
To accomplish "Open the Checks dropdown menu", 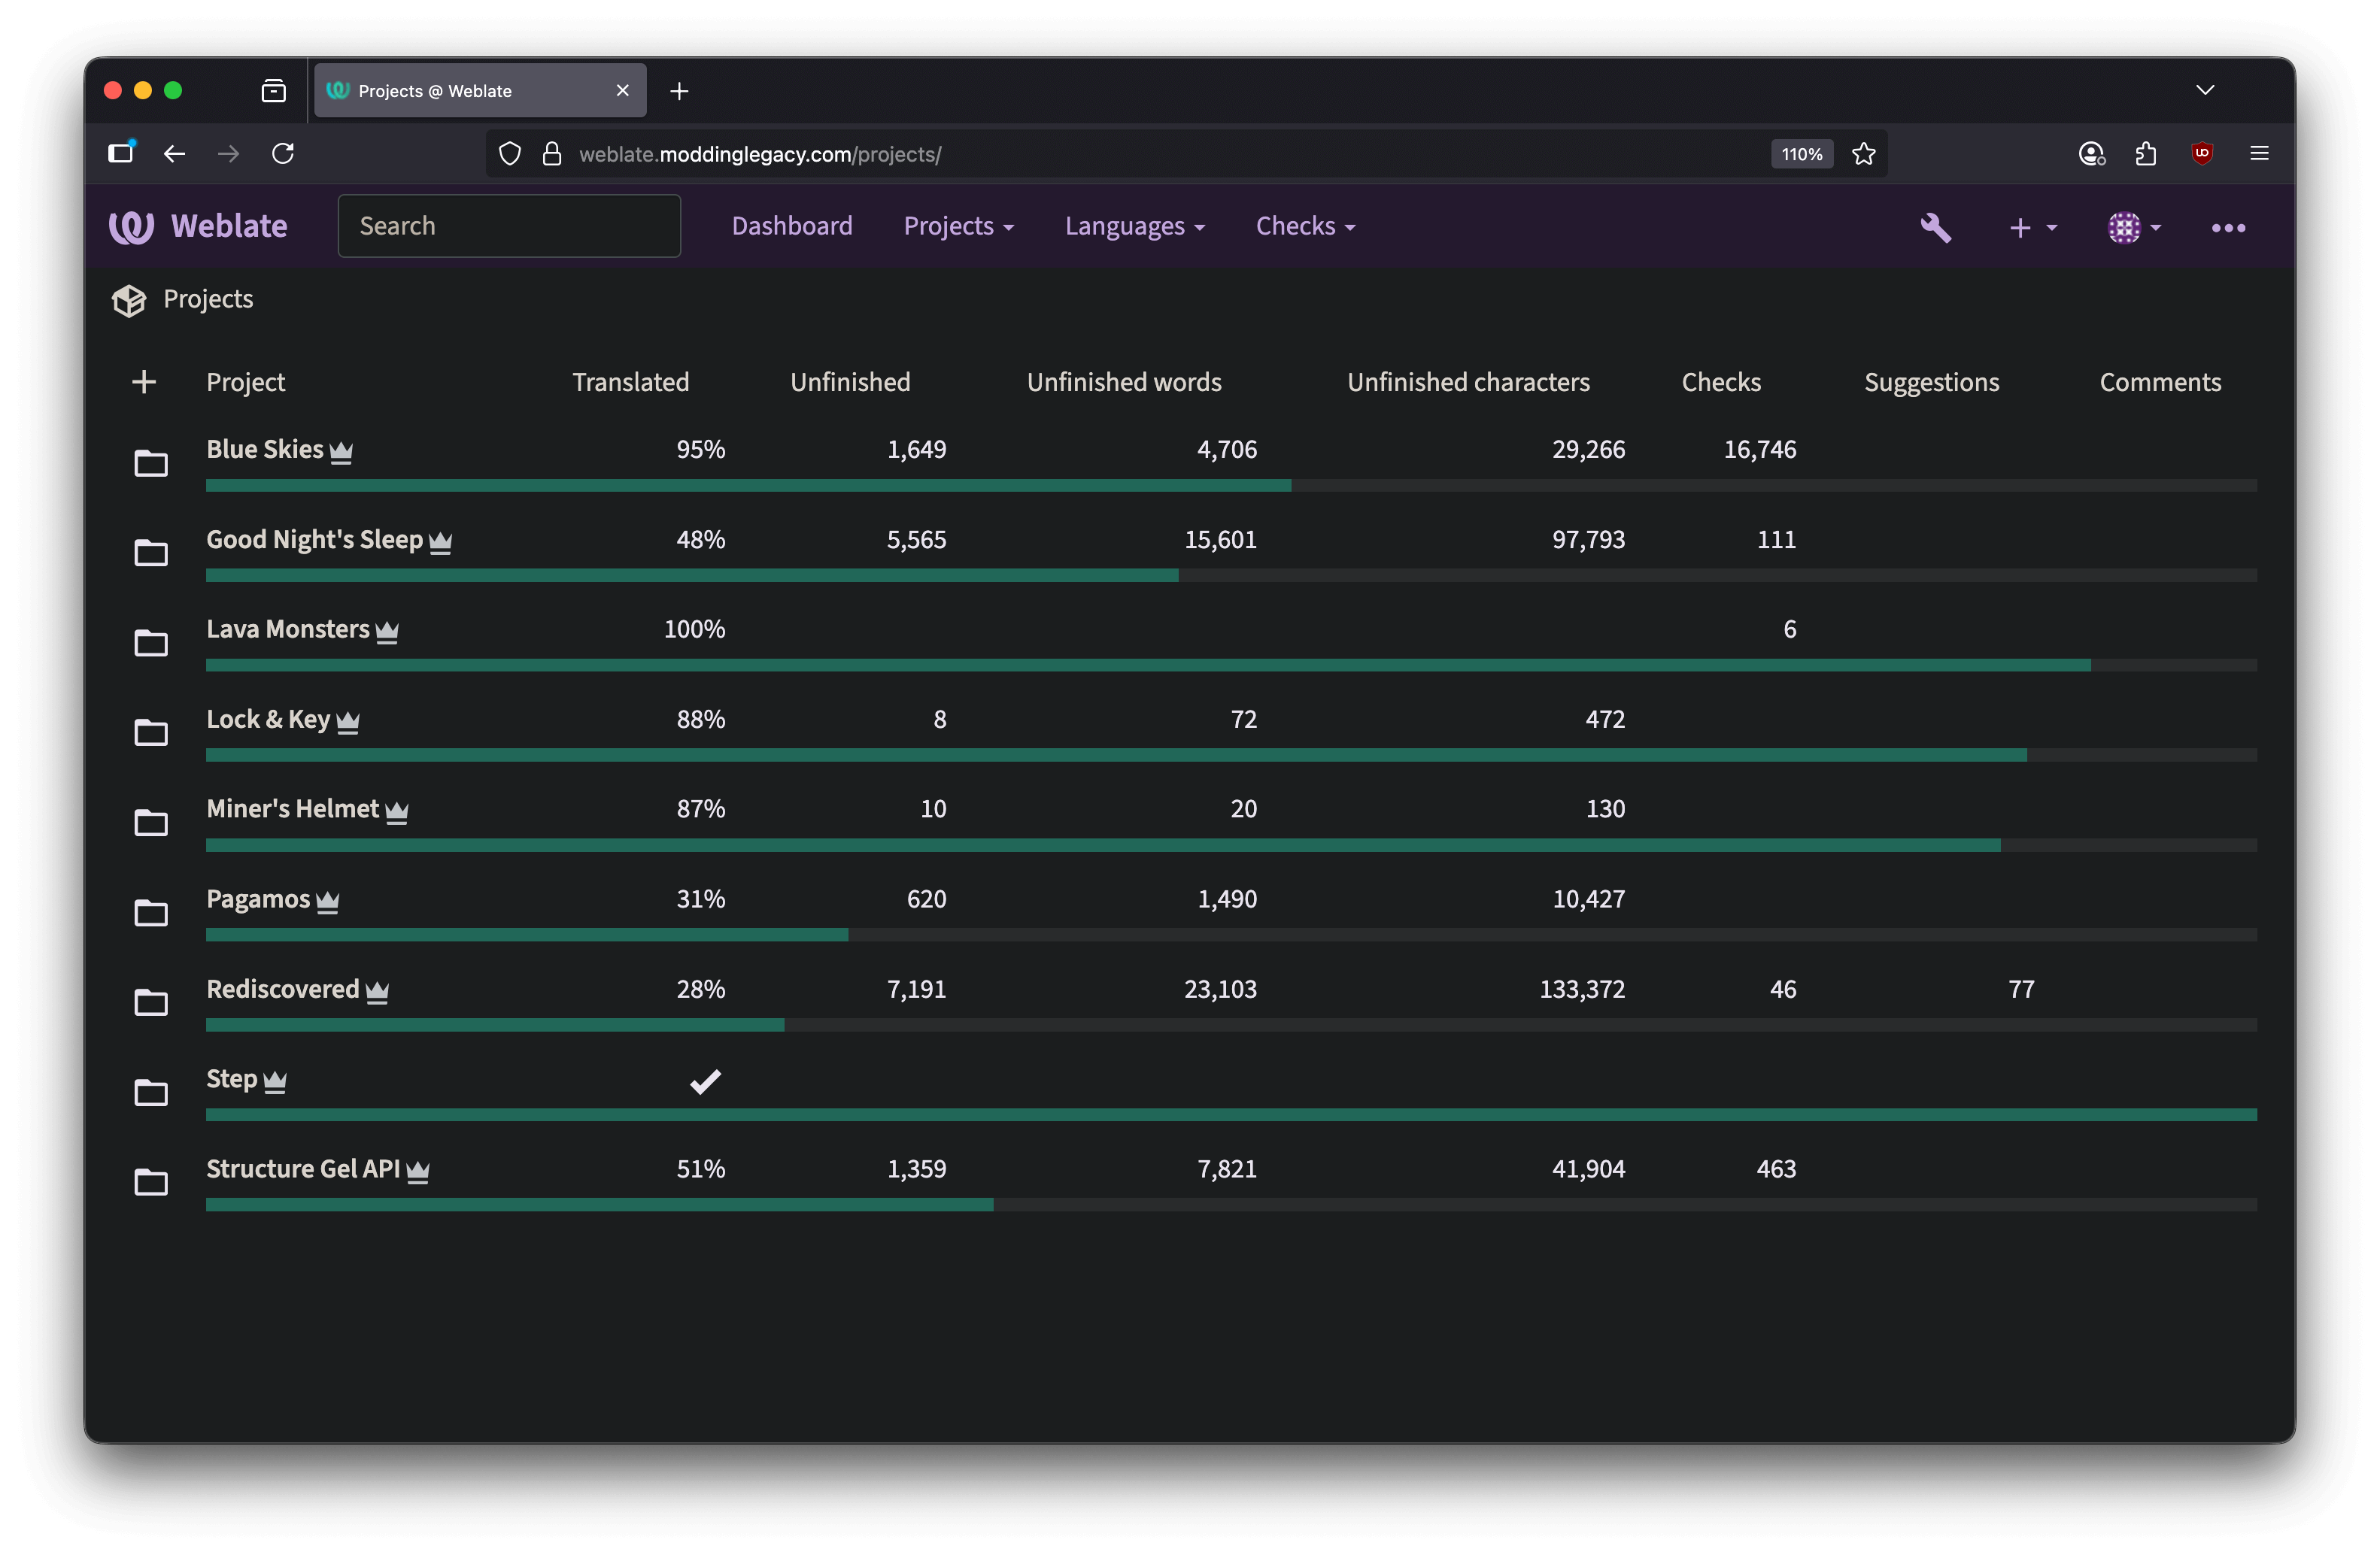I will click(x=1305, y=227).
